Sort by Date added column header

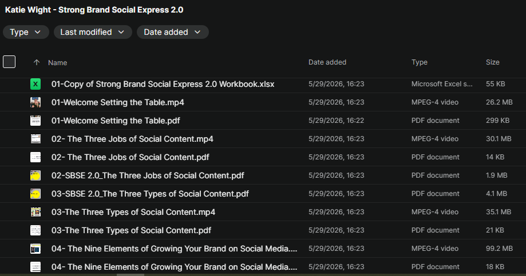point(327,62)
